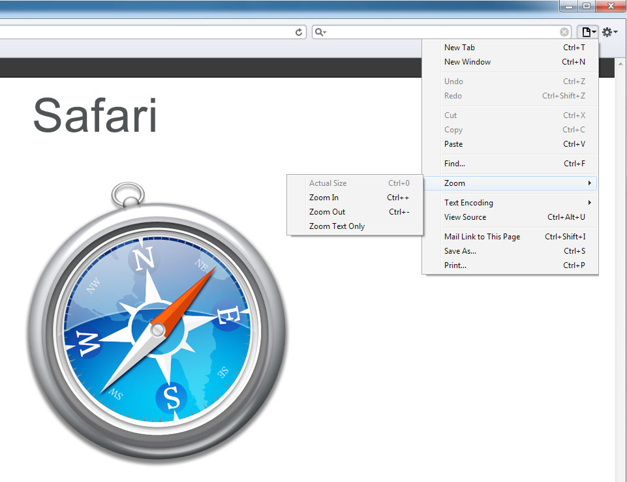
Task: Click the reload page icon
Action: coord(299,32)
